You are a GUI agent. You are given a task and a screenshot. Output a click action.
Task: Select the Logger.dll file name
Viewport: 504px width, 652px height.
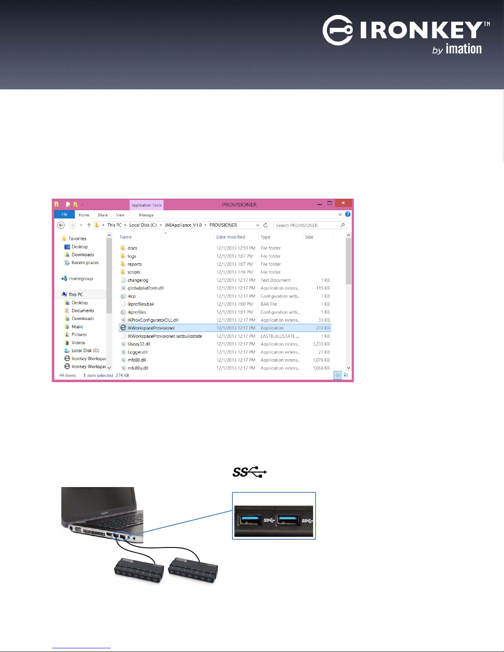click(x=137, y=352)
